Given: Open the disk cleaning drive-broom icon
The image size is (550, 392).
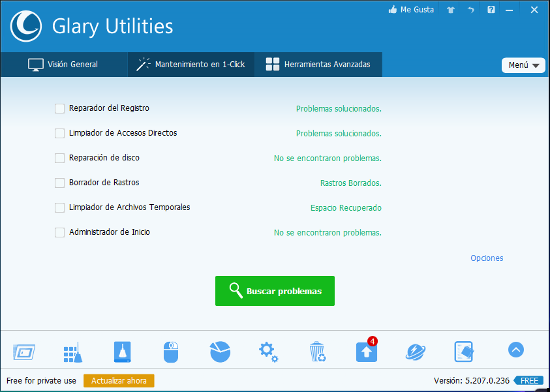Looking at the screenshot, I should 123,352.
